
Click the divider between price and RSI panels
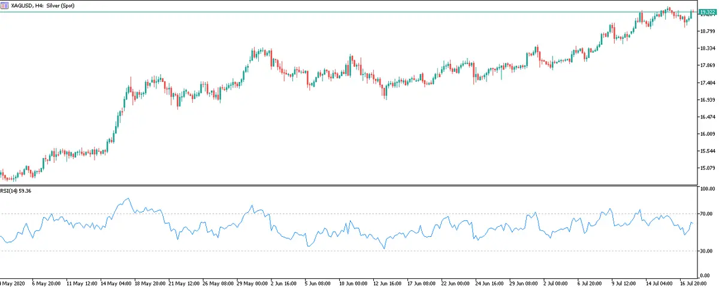pyautogui.click(x=348, y=185)
